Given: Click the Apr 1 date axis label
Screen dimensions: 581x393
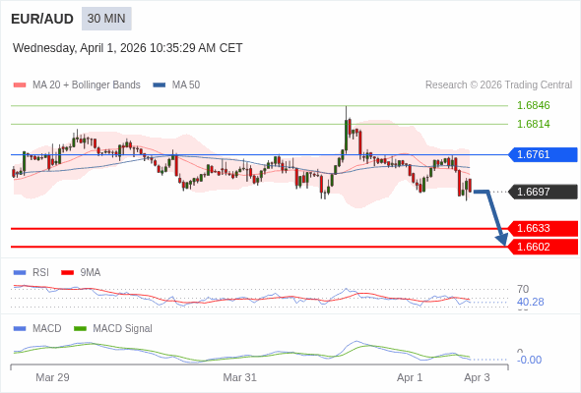Looking at the screenshot, I should coord(410,377).
